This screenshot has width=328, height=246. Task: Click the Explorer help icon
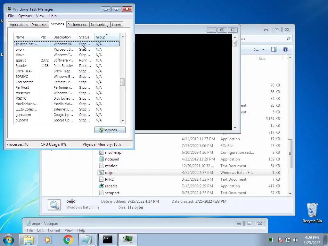(x=285, y=49)
